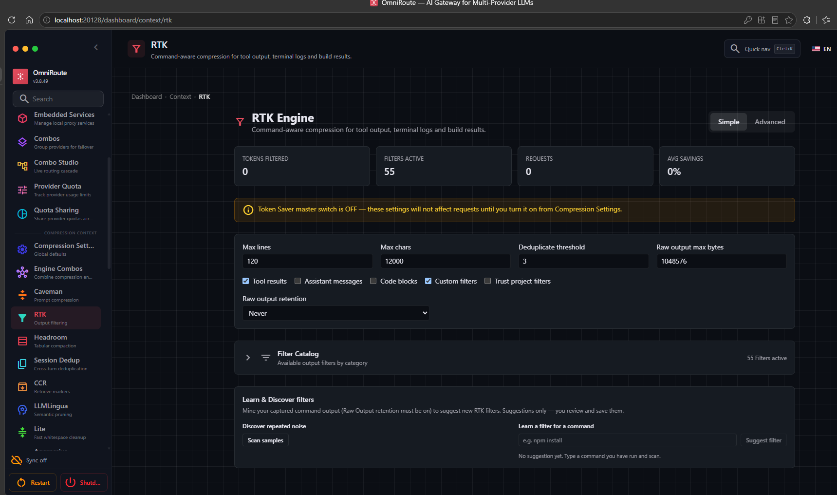Open Quota Sharing pie icon

coord(22,214)
